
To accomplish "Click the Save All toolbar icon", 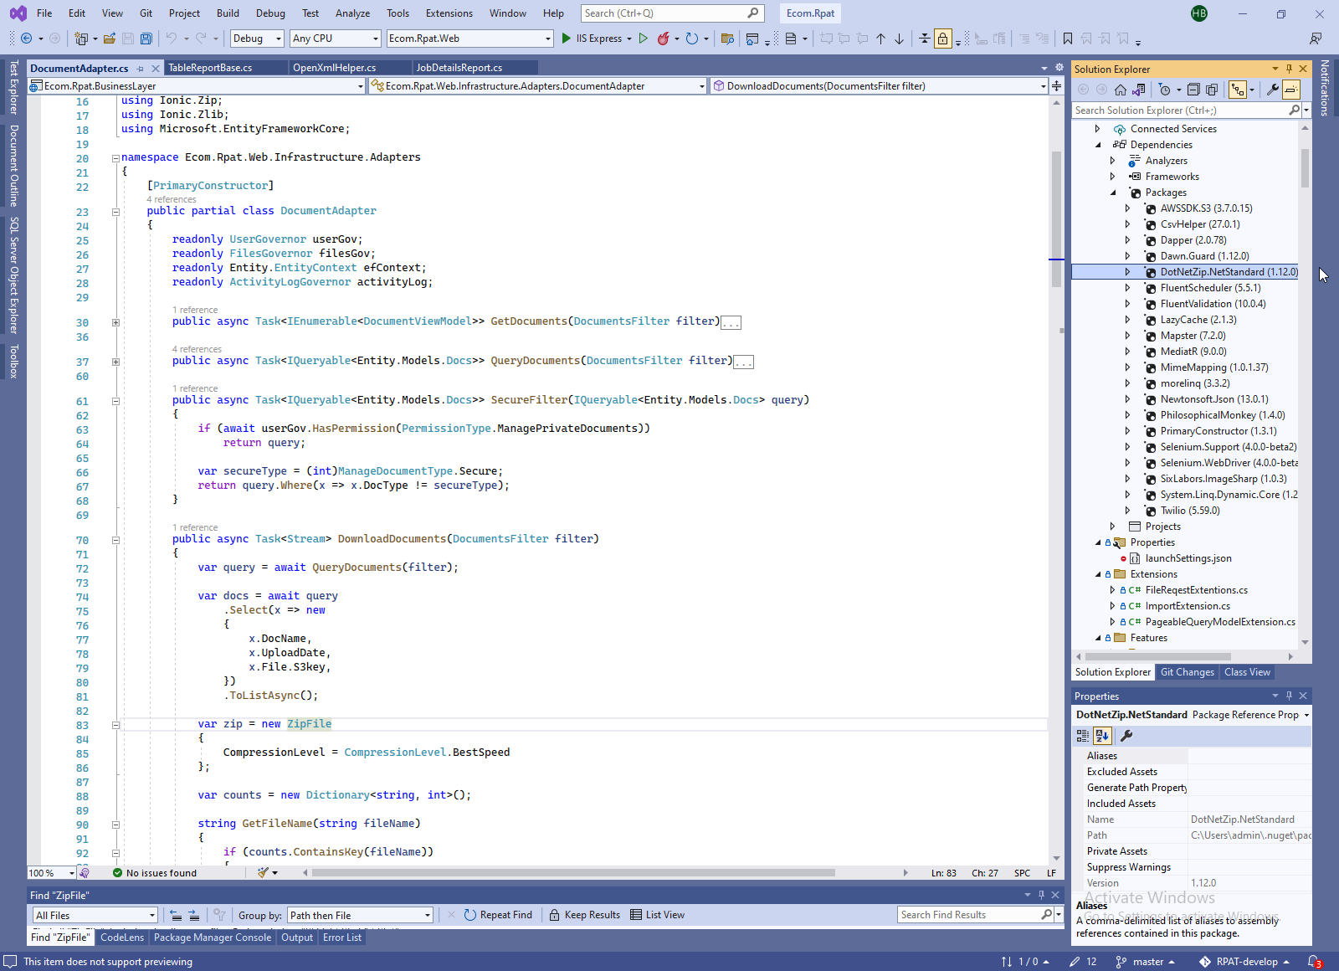I will [146, 39].
